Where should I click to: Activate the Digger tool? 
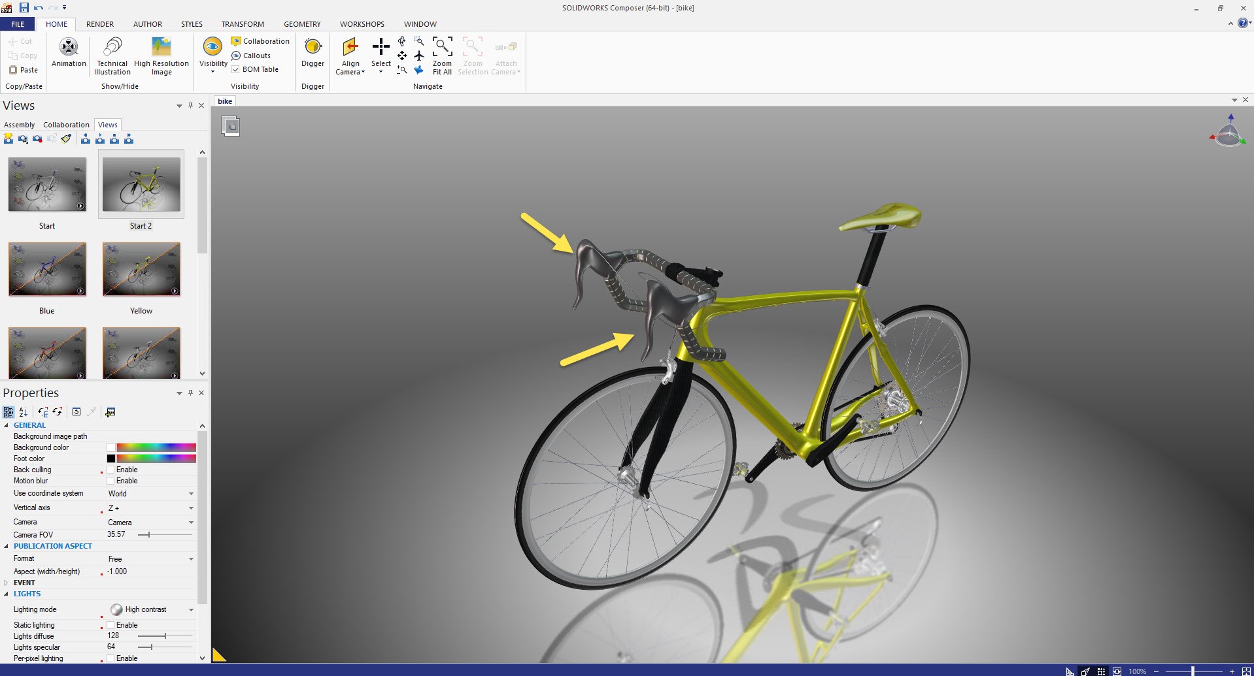[313, 48]
